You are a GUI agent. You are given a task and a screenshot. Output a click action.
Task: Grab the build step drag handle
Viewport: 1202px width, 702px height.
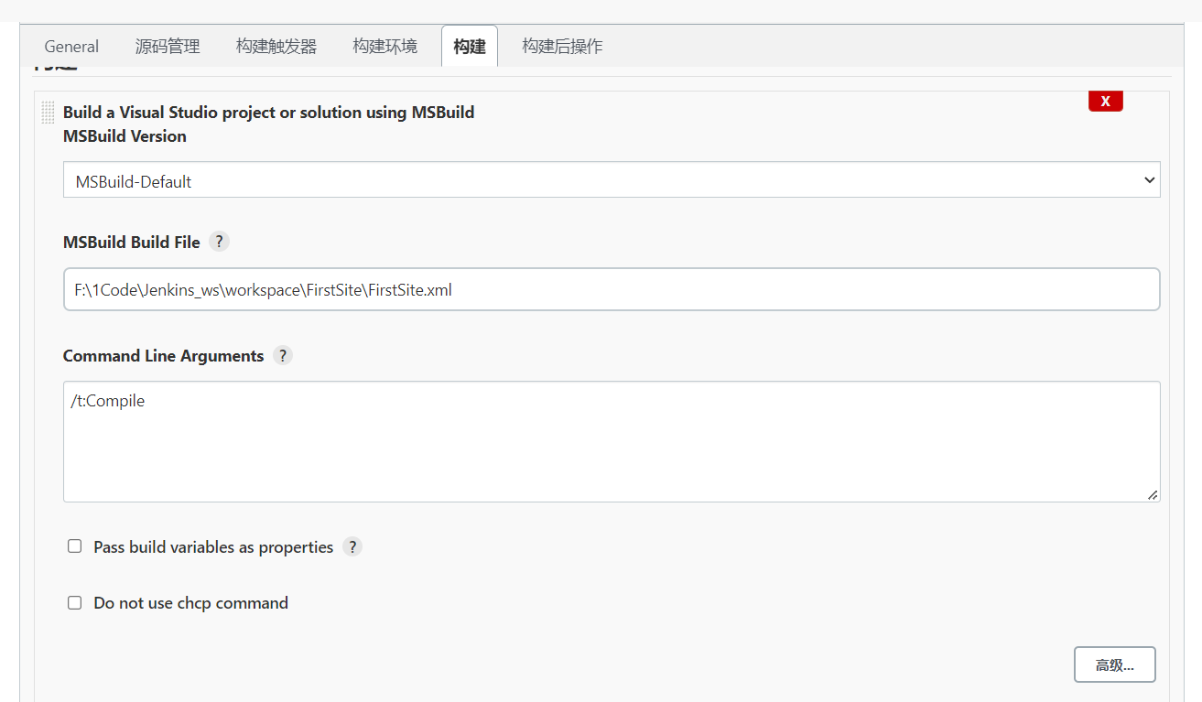[x=49, y=113]
